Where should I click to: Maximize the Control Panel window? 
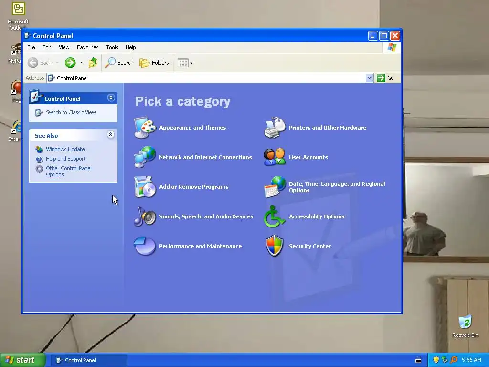coord(384,35)
